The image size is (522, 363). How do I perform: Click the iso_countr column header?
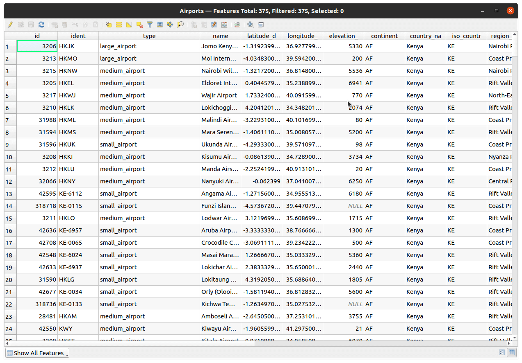(467, 36)
